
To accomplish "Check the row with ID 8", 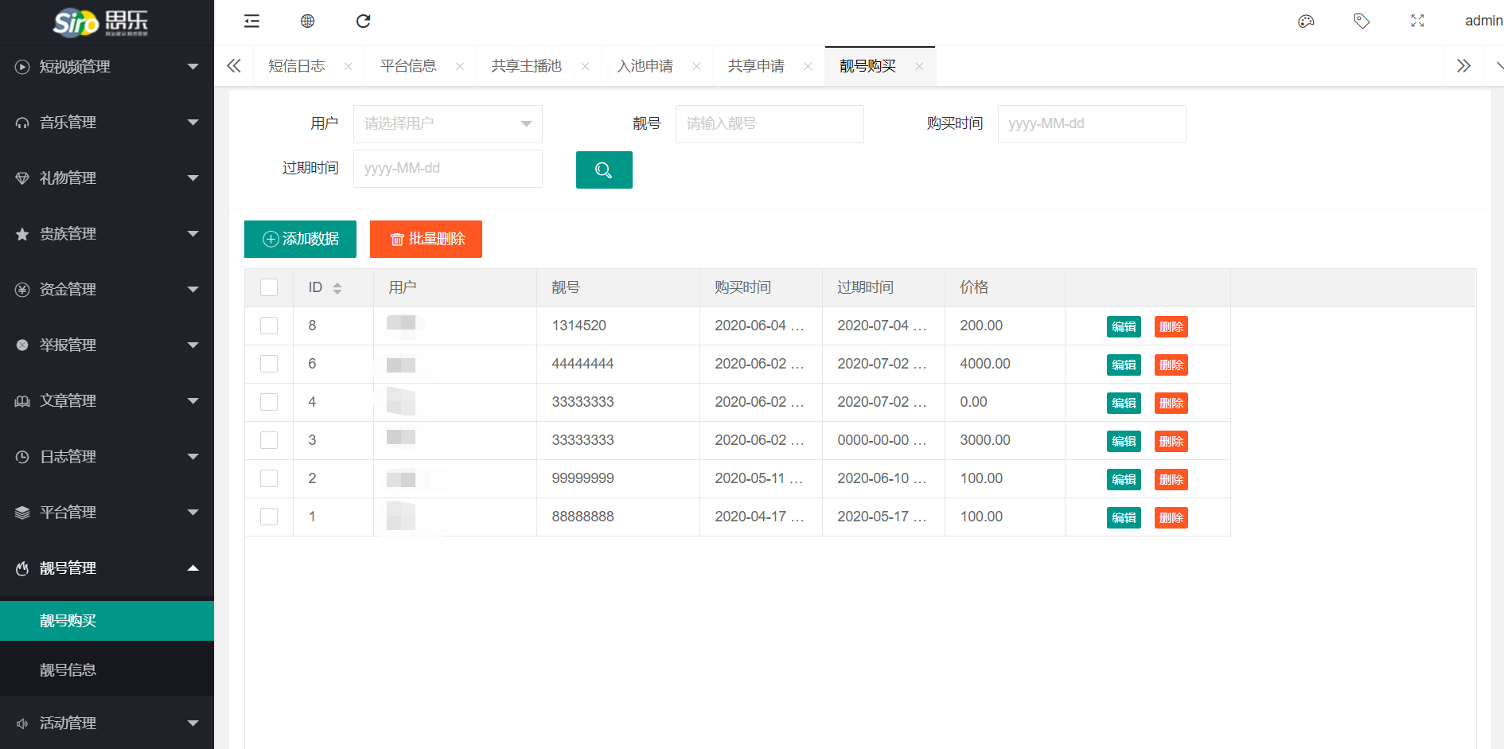I will [x=269, y=326].
